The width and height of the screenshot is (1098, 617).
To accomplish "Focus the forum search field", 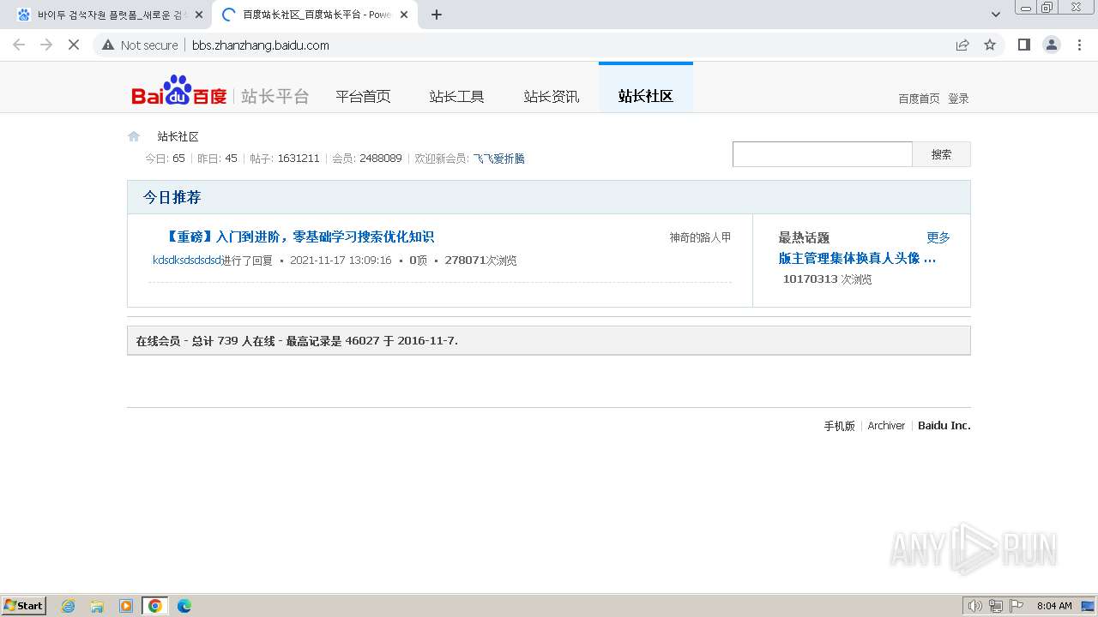I will 822,154.
